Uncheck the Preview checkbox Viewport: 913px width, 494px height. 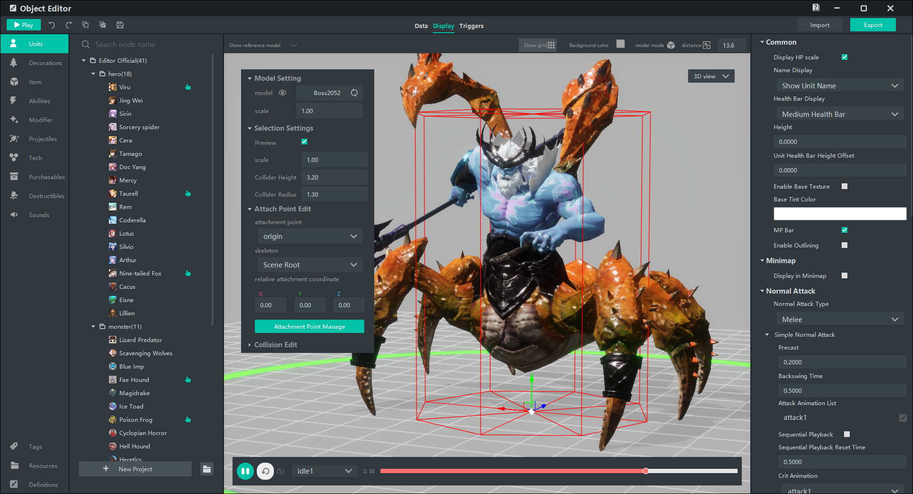(304, 142)
